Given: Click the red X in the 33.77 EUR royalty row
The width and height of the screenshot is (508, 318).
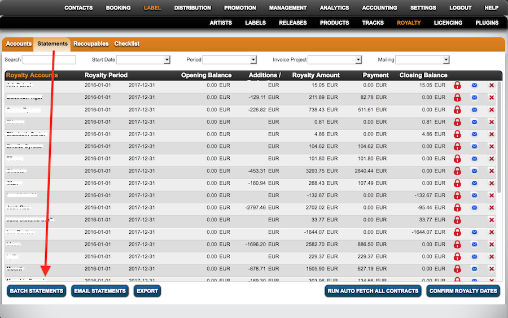Looking at the screenshot, I should tap(492, 220).
